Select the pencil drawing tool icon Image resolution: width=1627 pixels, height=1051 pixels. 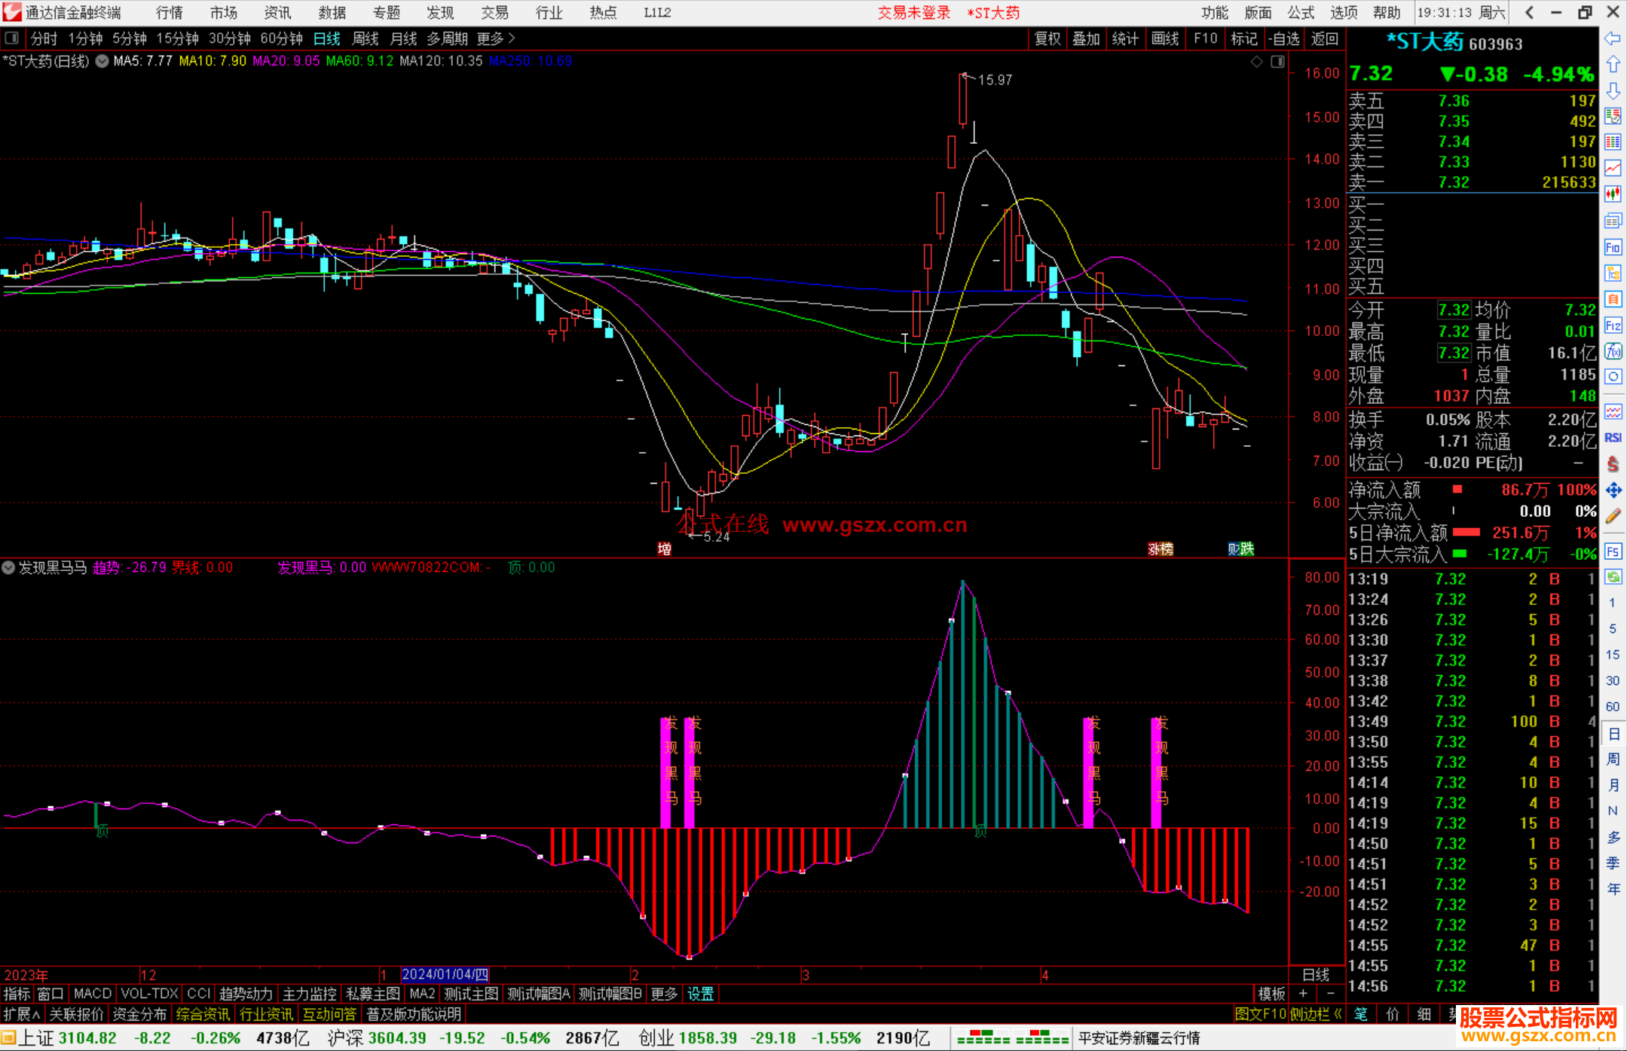[1613, 516]
